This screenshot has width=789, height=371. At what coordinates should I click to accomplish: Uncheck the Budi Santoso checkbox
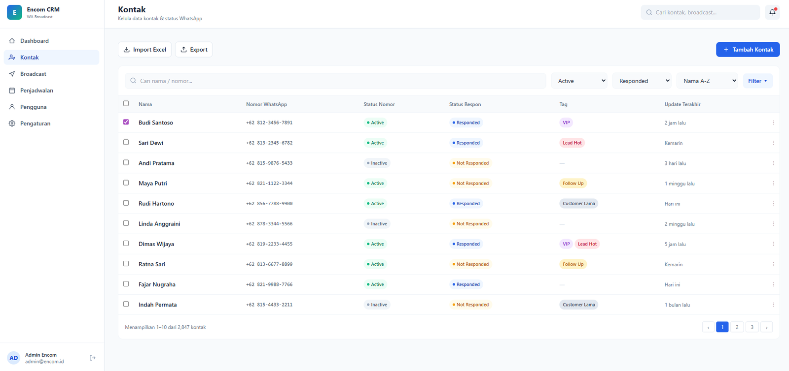[126, 122]
